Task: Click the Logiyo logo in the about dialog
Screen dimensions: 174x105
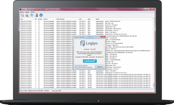Action: (x=89, y=43)
